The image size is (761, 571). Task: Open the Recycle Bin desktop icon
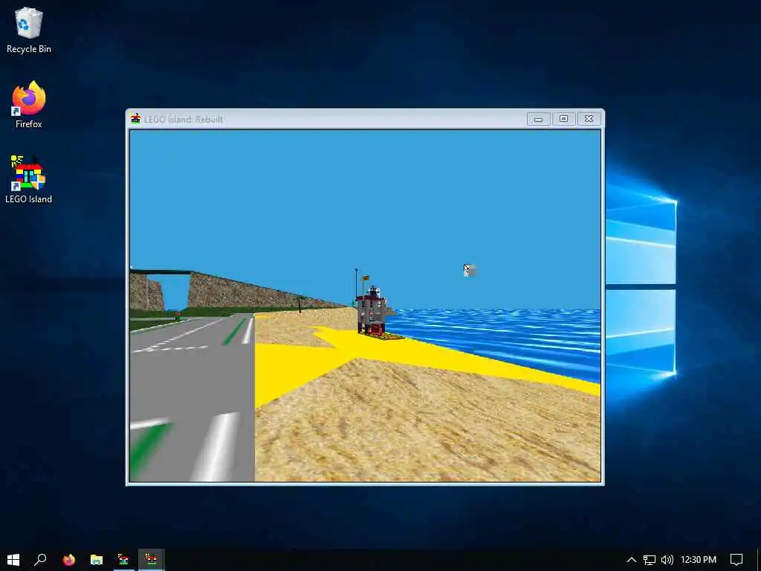point(29,30)
